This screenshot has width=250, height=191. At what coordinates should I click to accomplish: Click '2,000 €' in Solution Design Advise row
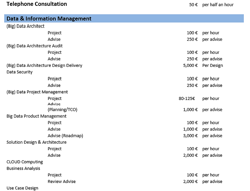pyautogui.click(x=190, y=155)
